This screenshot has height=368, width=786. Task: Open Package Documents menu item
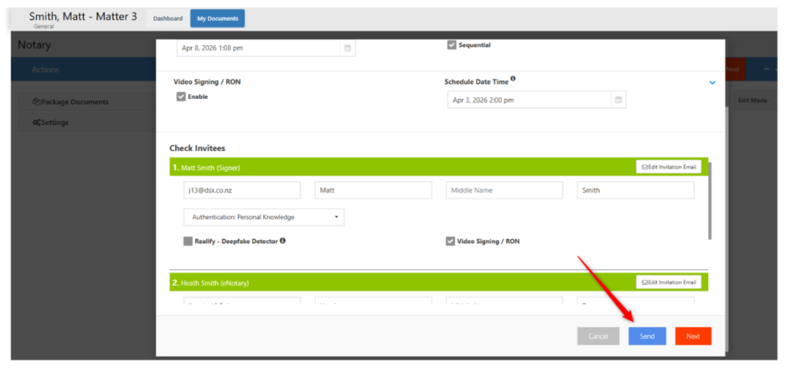pos(86,102)
